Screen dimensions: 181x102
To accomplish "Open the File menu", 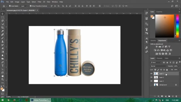I will (x=7, y=2).
